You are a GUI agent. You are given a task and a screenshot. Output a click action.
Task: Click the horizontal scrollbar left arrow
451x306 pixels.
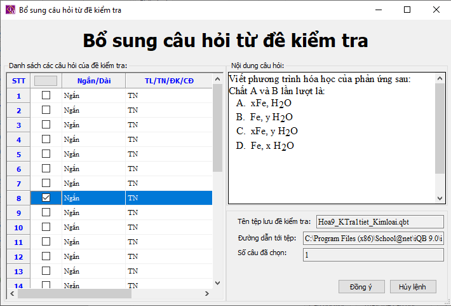tap(12, 294)
